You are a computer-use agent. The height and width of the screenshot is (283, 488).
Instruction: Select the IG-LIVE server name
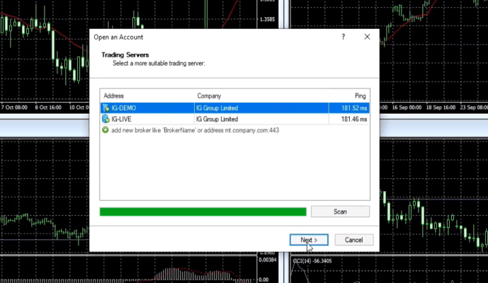click(122, 119)
